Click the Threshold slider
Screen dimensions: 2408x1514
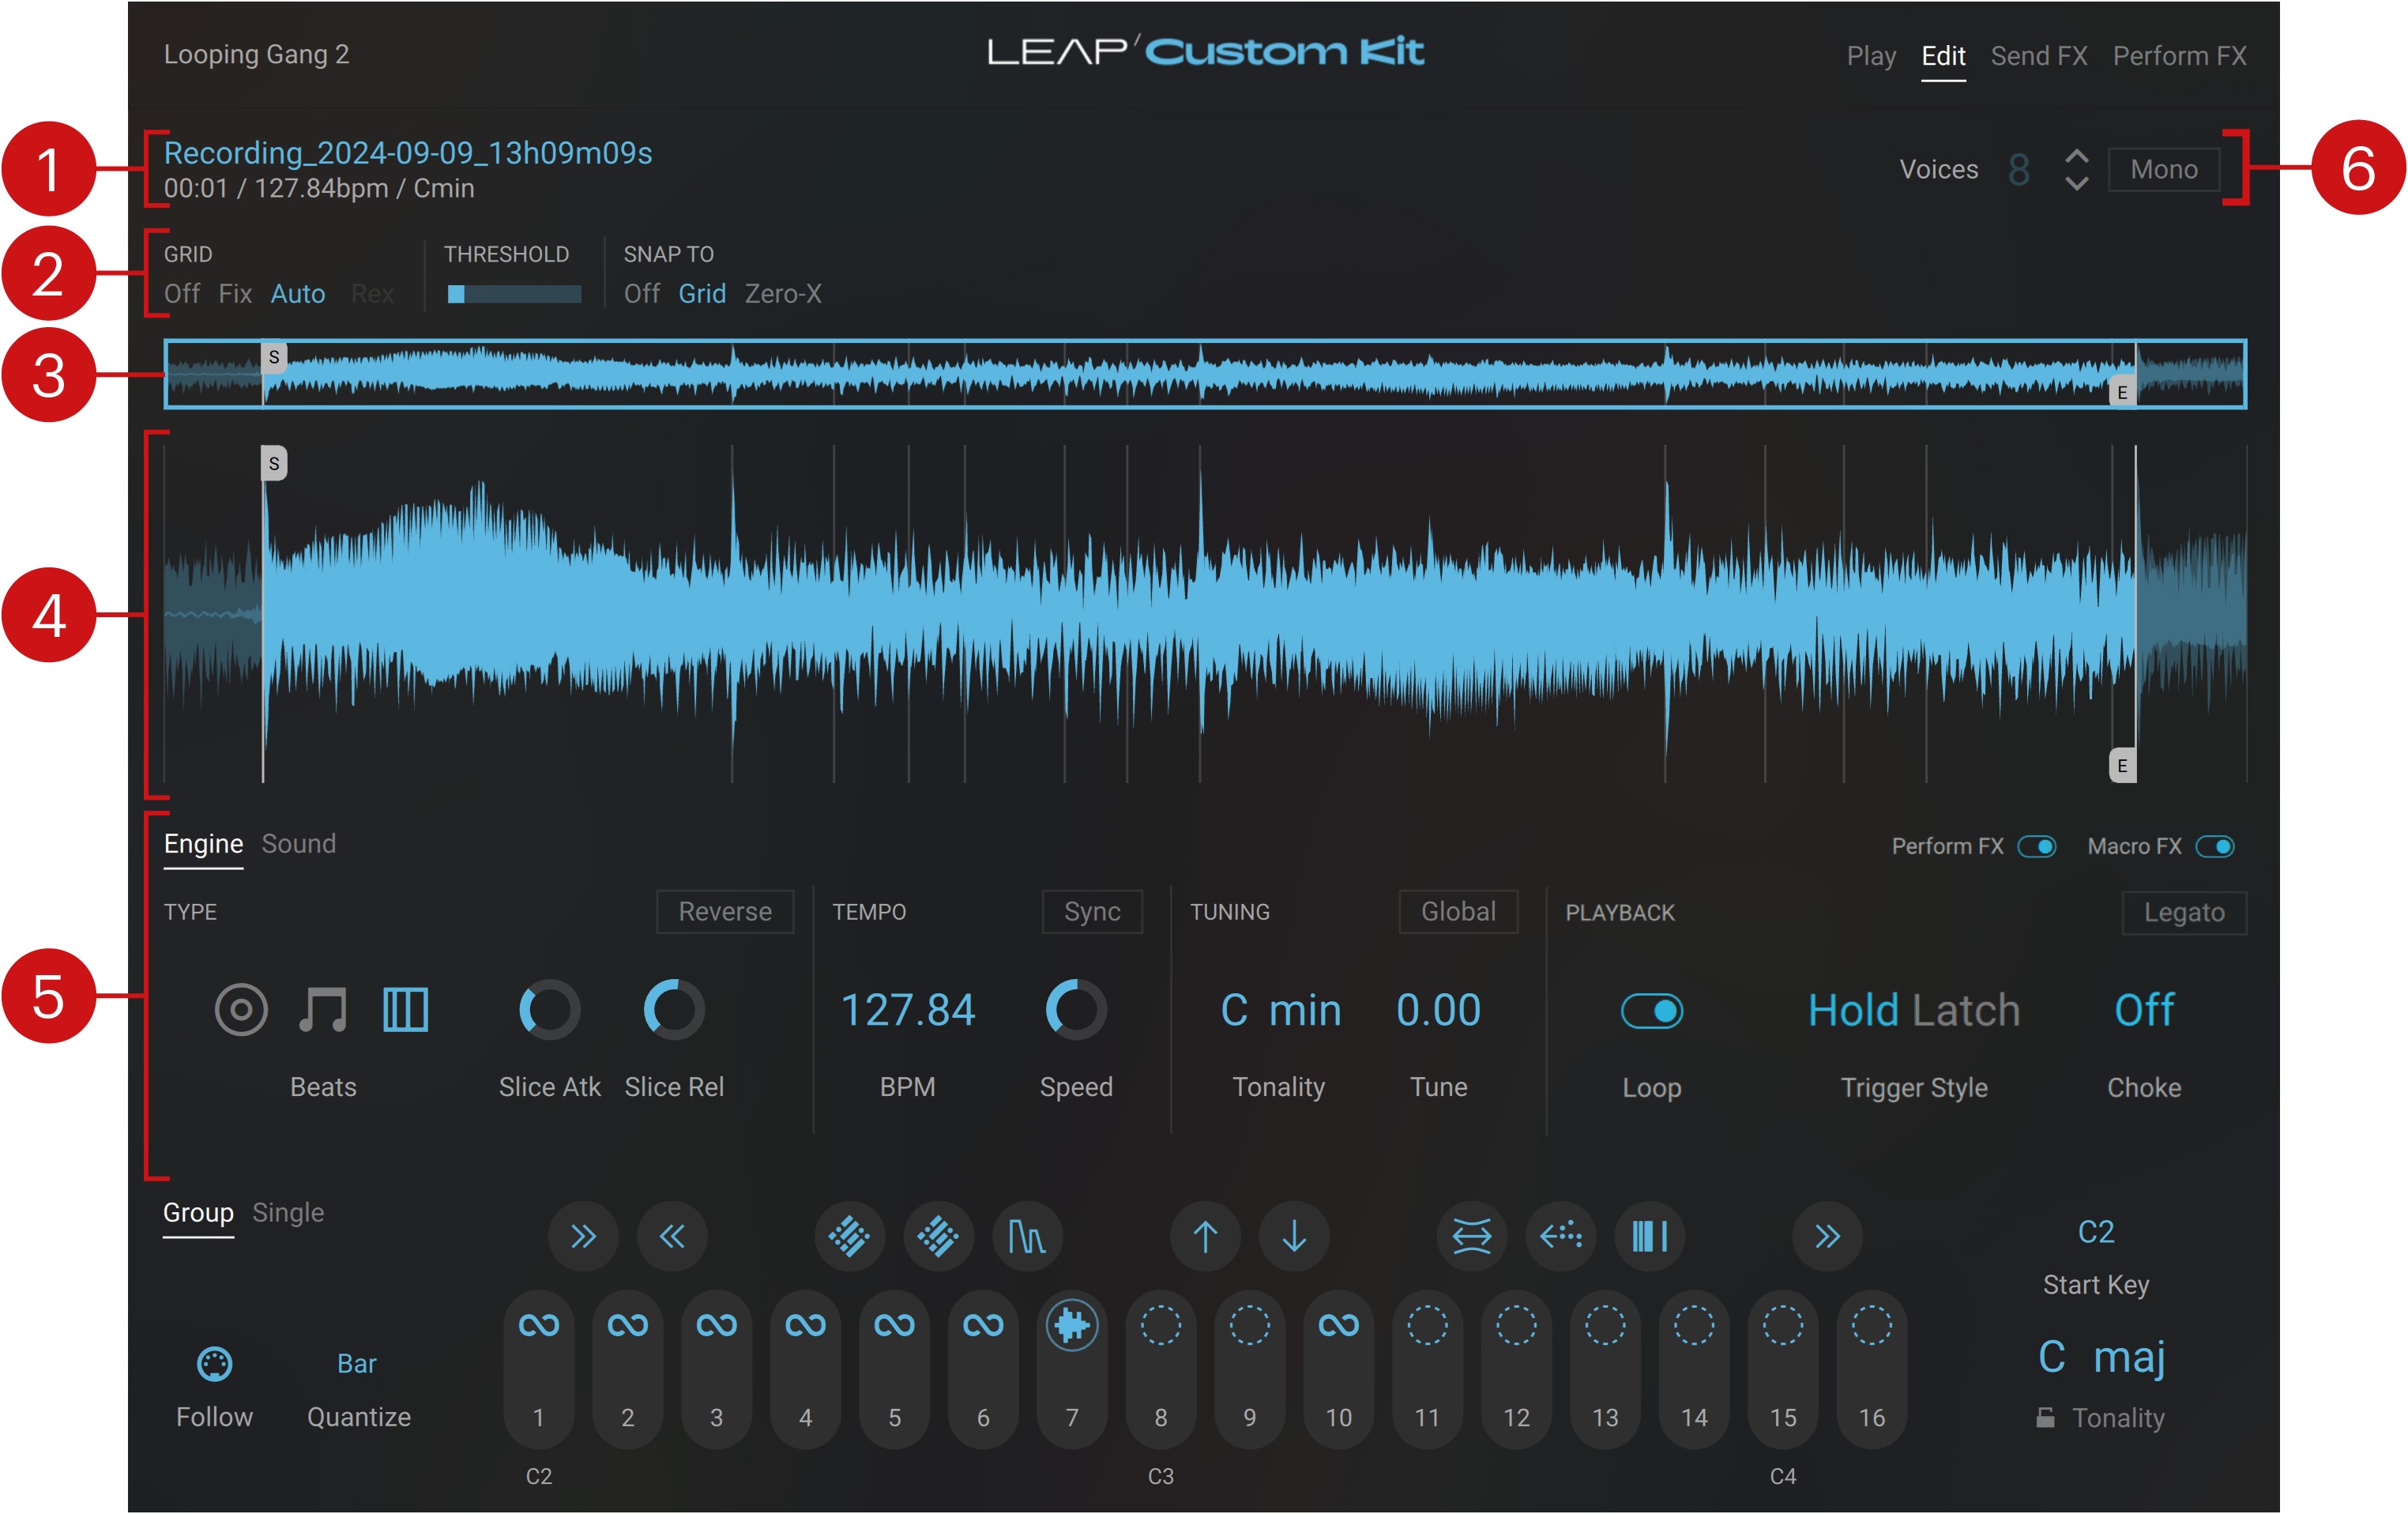(514, 294)
